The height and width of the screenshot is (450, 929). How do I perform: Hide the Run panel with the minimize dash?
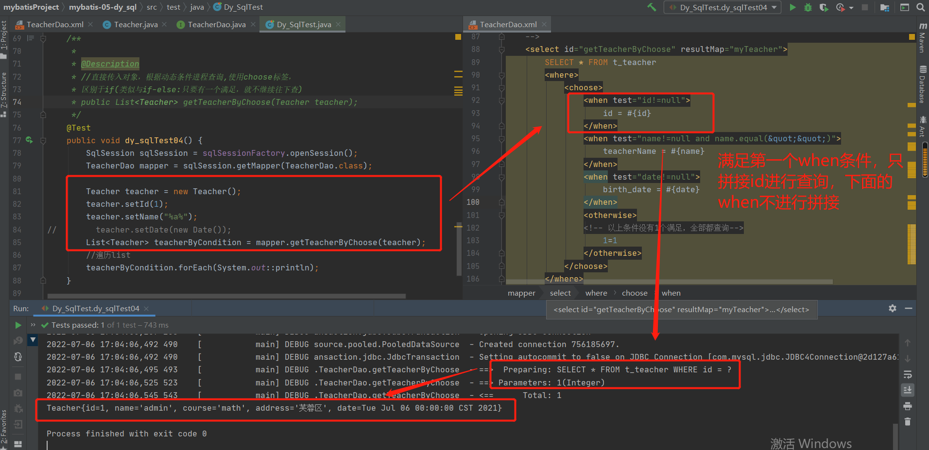click(x=909, y=308)
